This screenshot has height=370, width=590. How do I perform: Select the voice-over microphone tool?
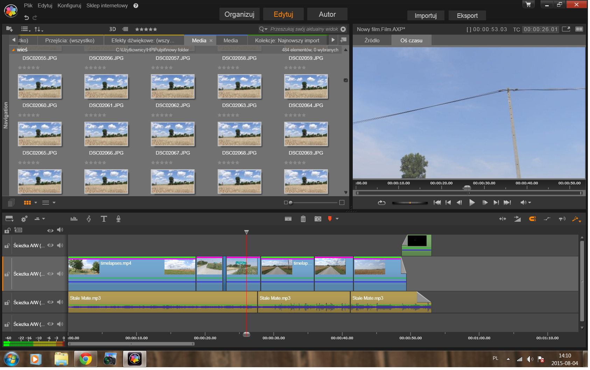(118, 219)
